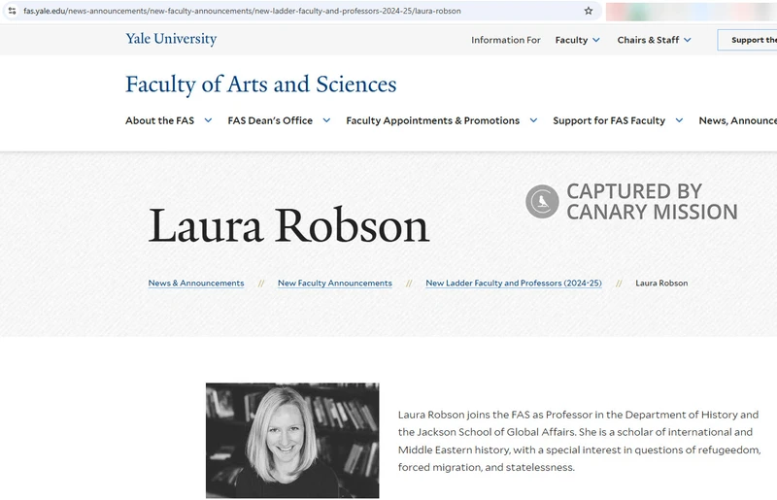Expand the FAS Dean's Office chevron arrow
Viewport: 777px width, 500px height.
(x=326, y=120)
